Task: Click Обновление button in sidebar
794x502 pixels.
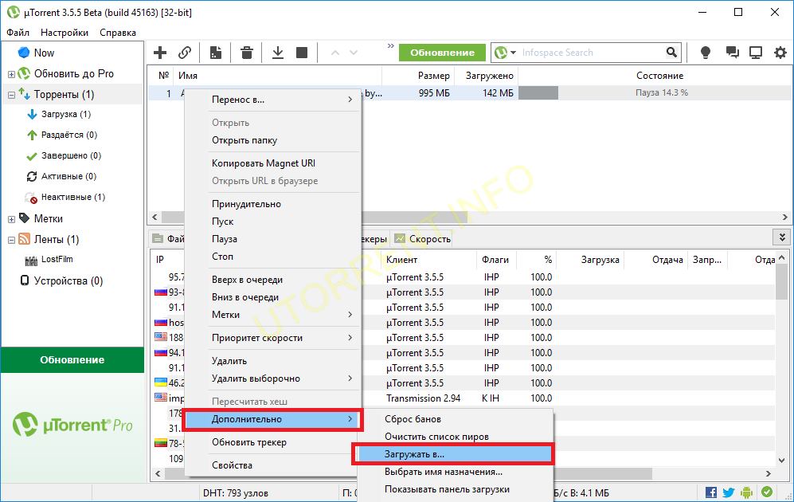Action: (x=72, y=359)
